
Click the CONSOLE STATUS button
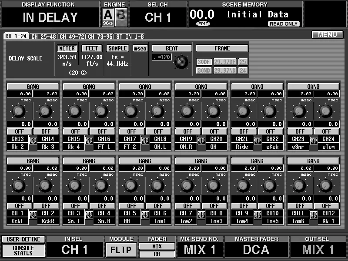point(23,251)
